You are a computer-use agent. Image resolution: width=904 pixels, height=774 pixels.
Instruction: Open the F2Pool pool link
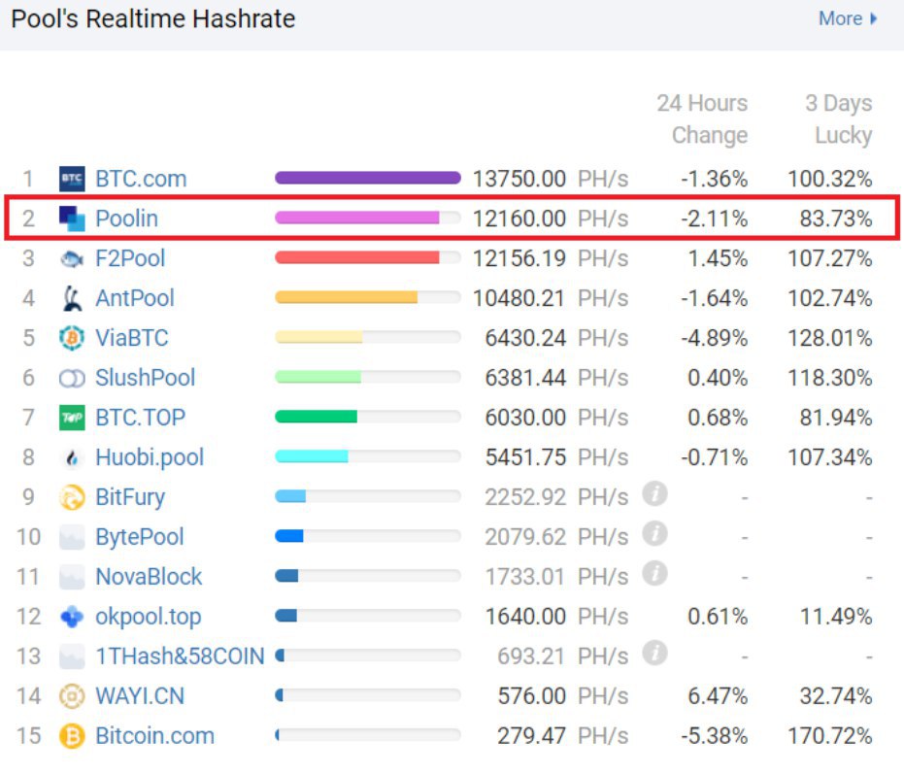tap(130, 258)
